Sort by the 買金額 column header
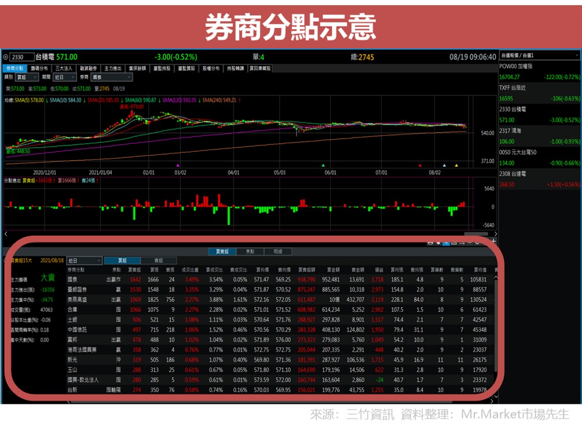This screenshot has width=582, height=429. [x=333, y=270]
